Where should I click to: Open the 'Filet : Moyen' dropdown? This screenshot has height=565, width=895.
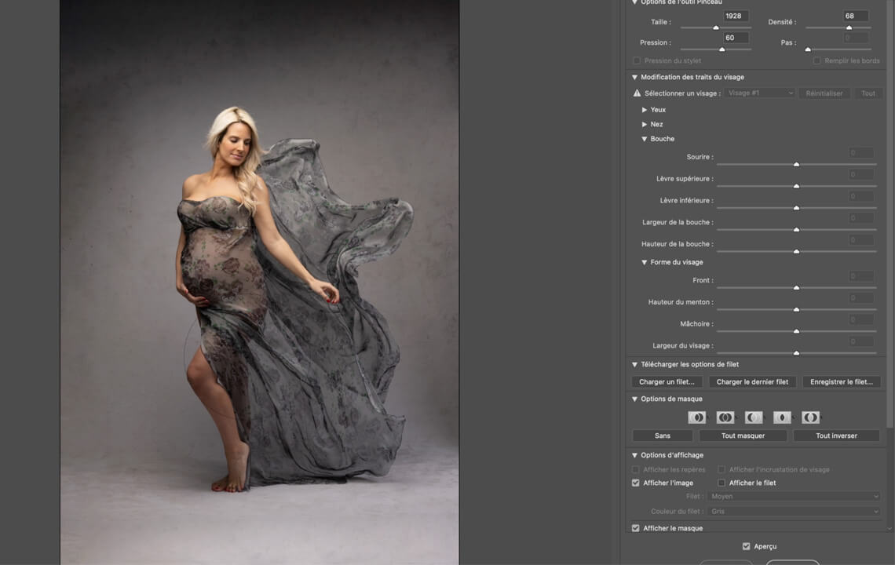pos(795,496)
